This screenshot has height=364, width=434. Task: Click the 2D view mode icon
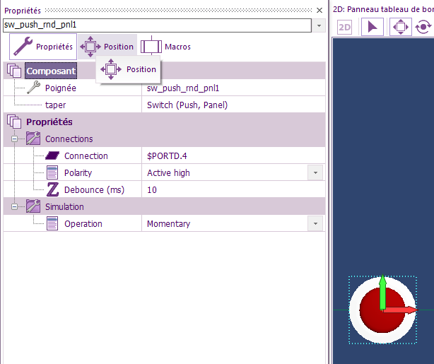point(345,28)
